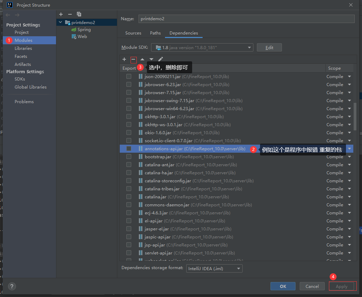Open Scope dropdown for catalina-tribes.jar
The width and height of the screenshot is (362, 297).
(349, 189)
